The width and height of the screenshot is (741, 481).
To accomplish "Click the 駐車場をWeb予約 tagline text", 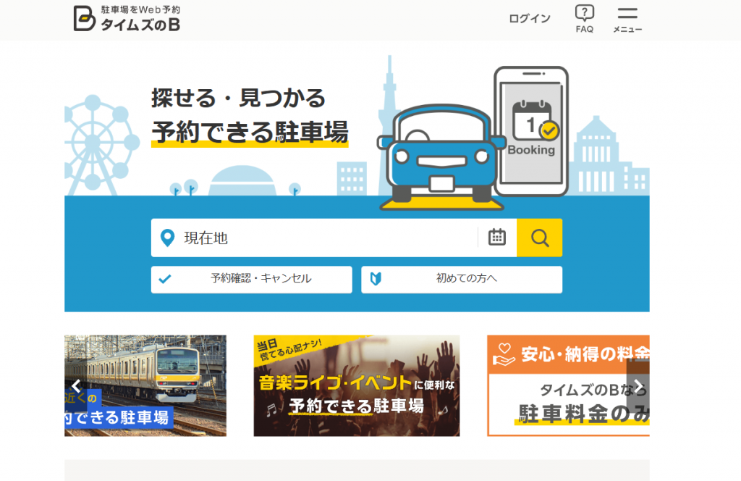I will pyautogui.click(x=140, y=9).
